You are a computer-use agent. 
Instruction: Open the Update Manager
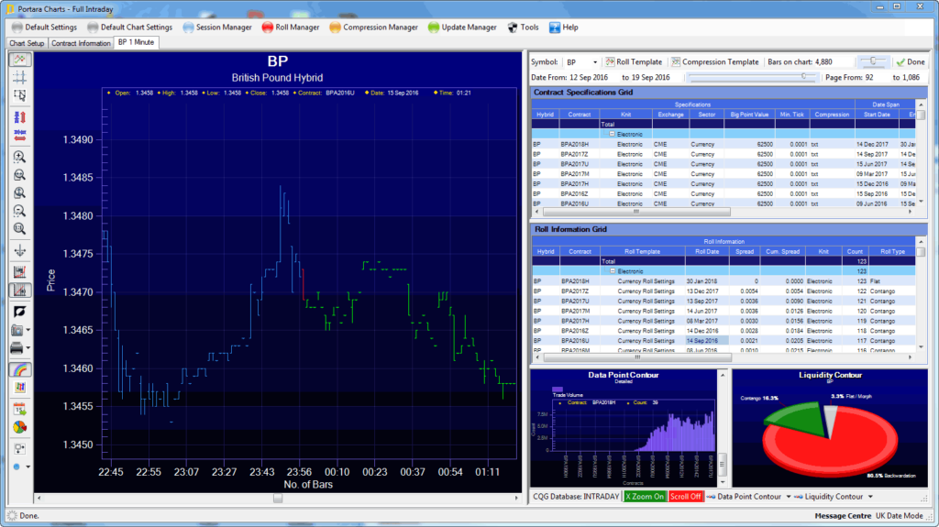point(462,27)
